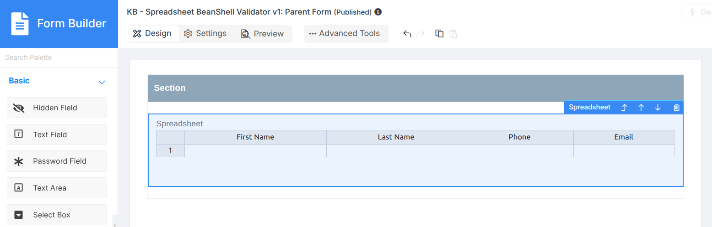Open the Preview tab
Image resolution: width=712 pixels, height=227 pixels.
pos(262,34)
